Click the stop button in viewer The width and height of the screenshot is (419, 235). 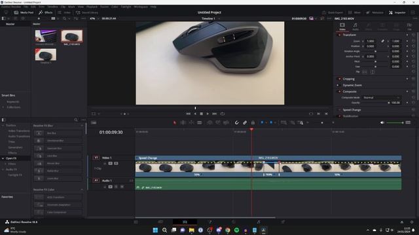click(x=201, y=114)
